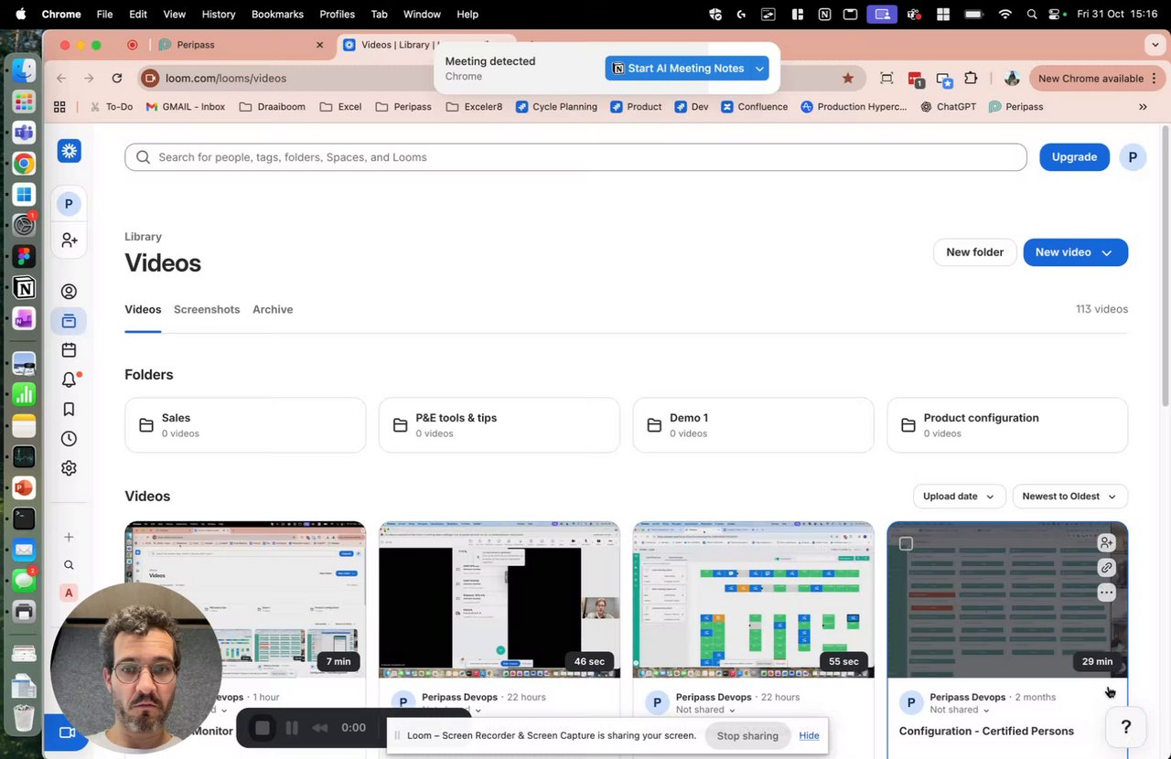Click the Loom search input field
The image size is (1171, 759).
[575, 157]
